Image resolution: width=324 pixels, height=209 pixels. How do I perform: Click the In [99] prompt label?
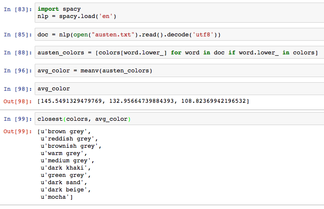point(18,119)
